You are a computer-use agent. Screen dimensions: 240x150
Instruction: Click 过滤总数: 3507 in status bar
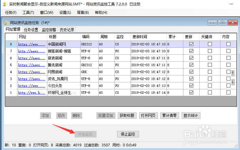pos(97,145)
